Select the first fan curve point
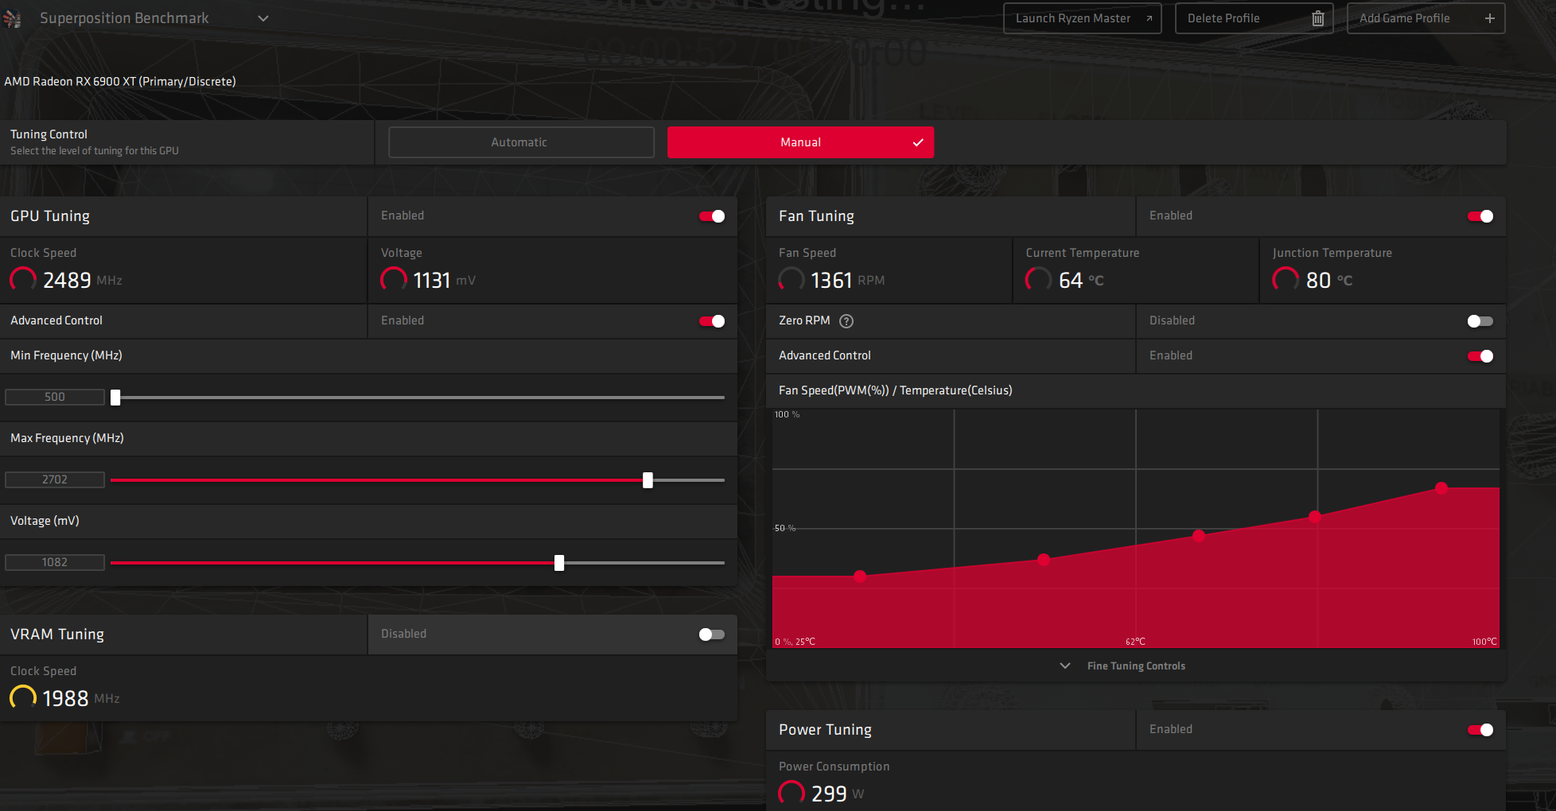The height and width of the screenshot is (811, 1556). [x=860, y=576]
